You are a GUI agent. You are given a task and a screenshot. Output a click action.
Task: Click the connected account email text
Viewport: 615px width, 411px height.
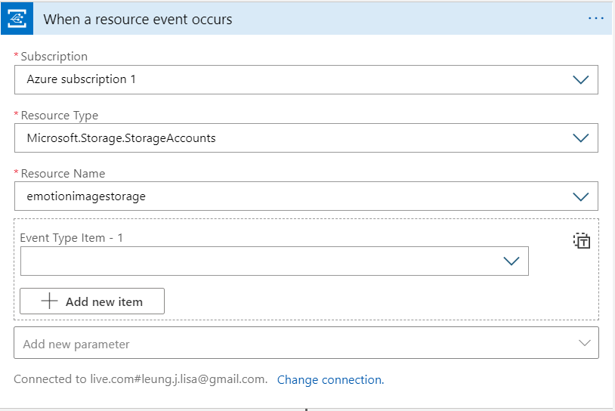[x=141, y=379]
